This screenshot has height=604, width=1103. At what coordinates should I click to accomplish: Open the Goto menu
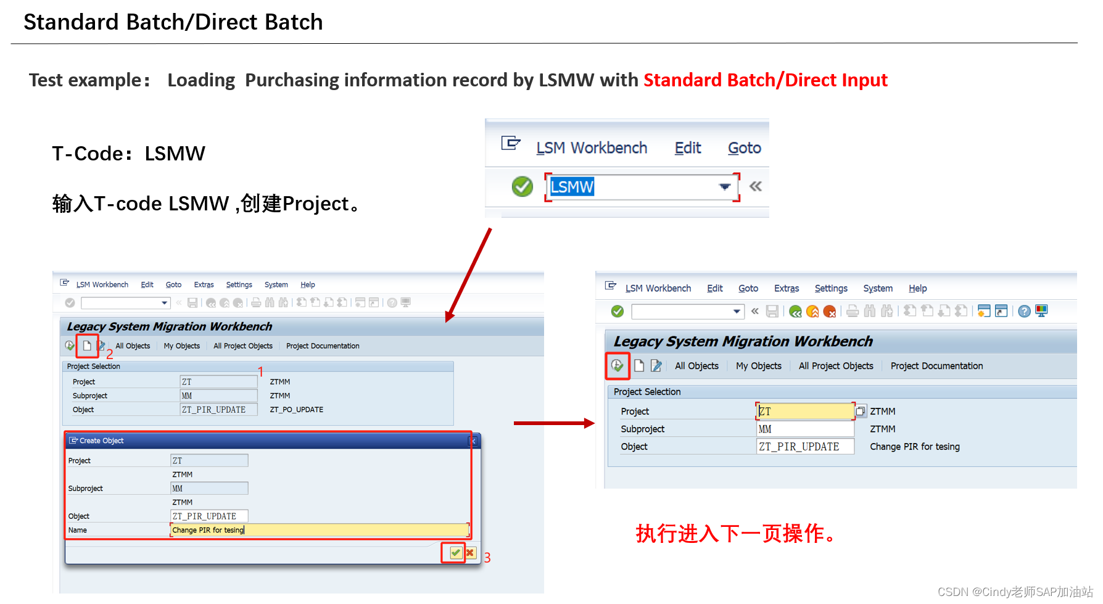tap(748, 288)
